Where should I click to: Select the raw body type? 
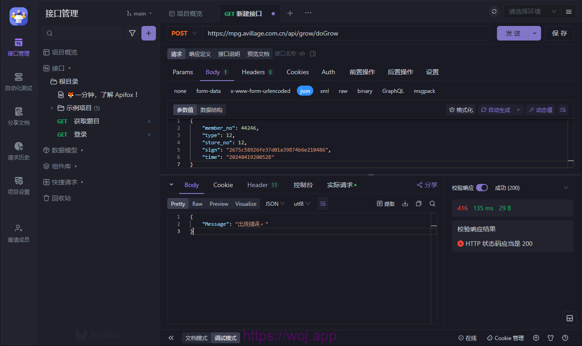coord(343,91)
